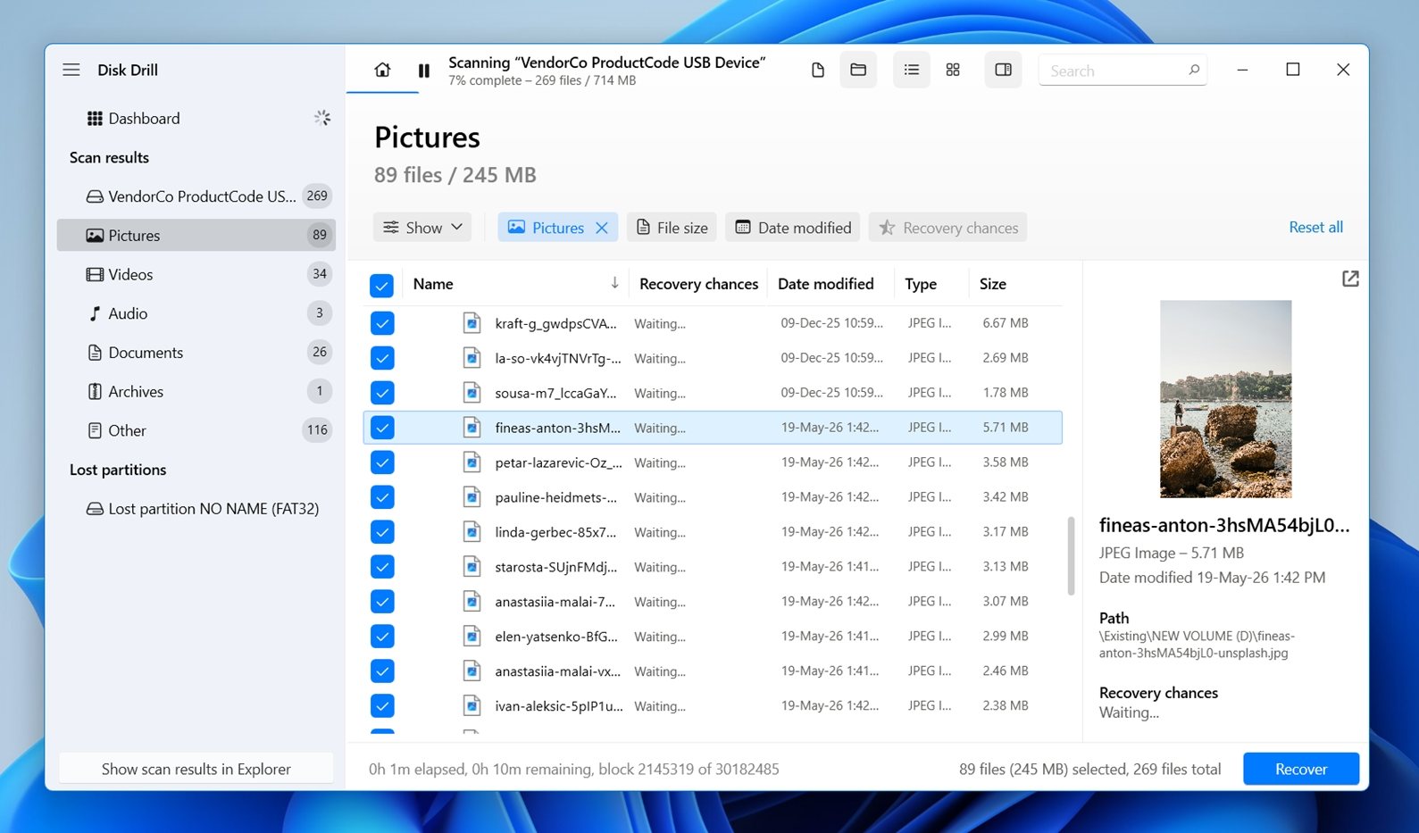Uncheck the kraft-g_gwdpsCVA file checkbox
Screen dimensions: 1419x833
tap(382, 323)
